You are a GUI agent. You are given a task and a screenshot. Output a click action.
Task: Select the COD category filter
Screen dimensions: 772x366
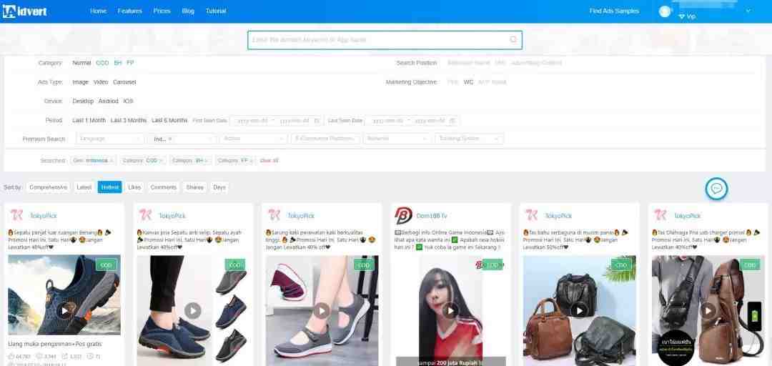(x=102, y=63)
